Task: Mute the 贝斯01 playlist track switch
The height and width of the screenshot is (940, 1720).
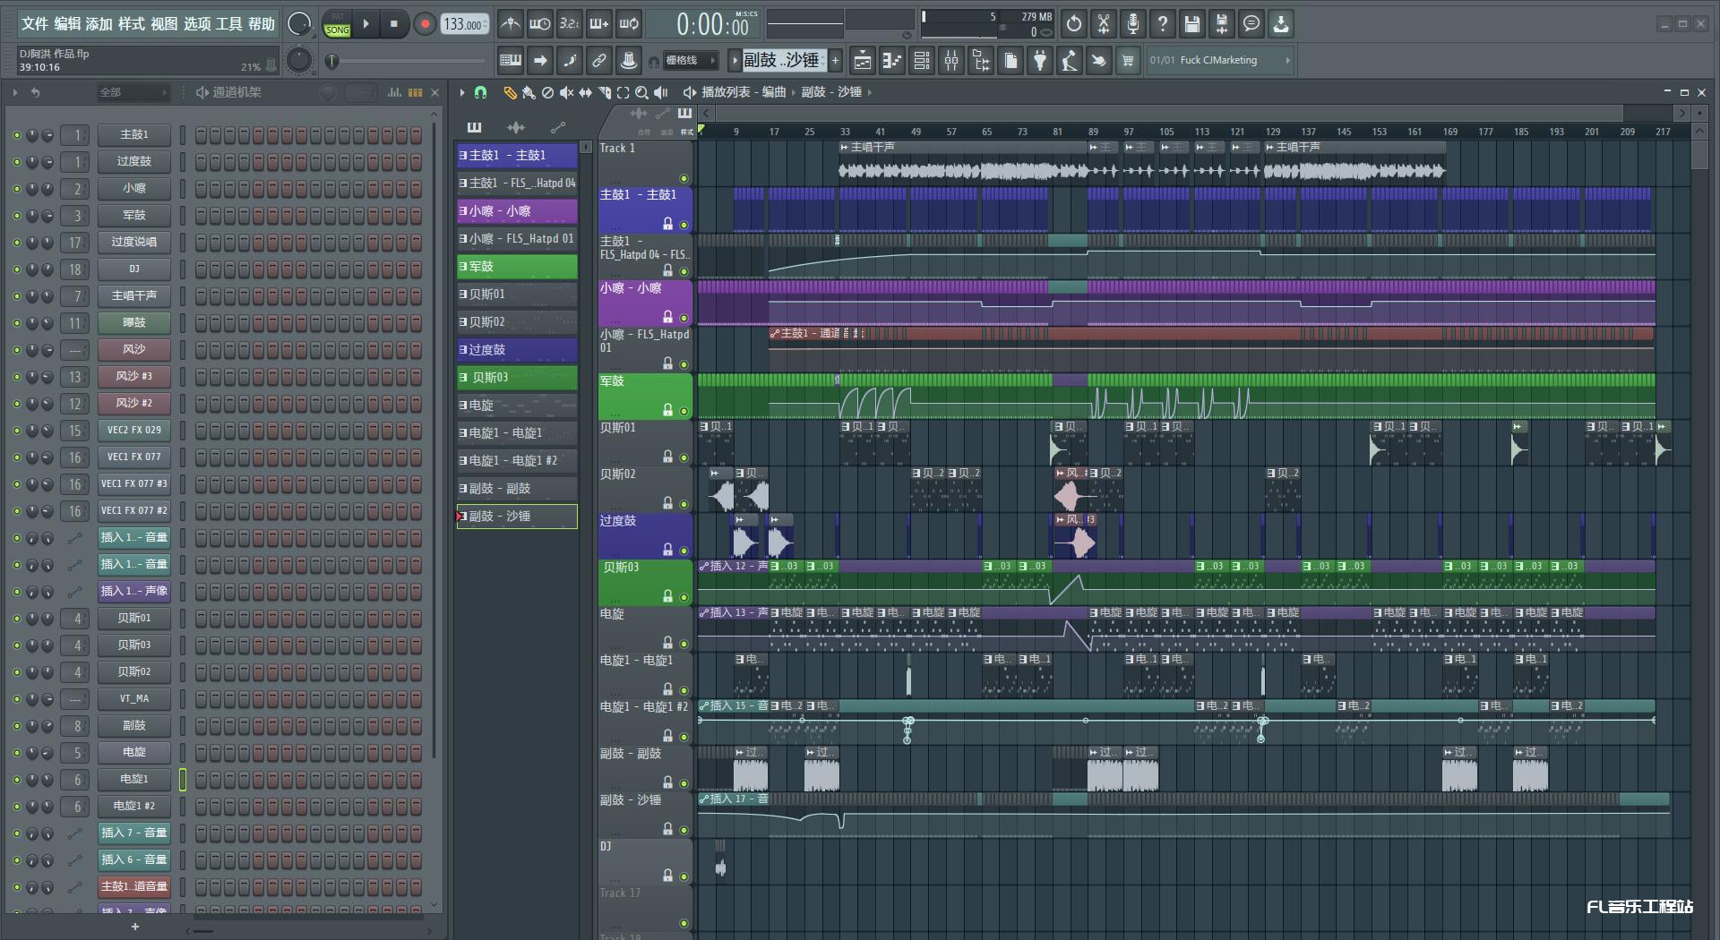Action: coord(684,457)
